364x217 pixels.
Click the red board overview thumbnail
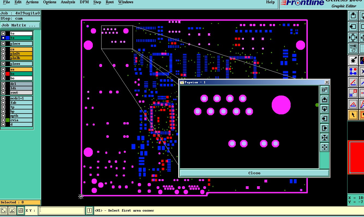click(x=356, y=157)
